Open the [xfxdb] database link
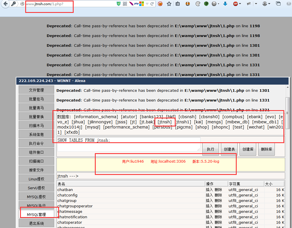Screen dimensions: 292x228 coord(72,132)
